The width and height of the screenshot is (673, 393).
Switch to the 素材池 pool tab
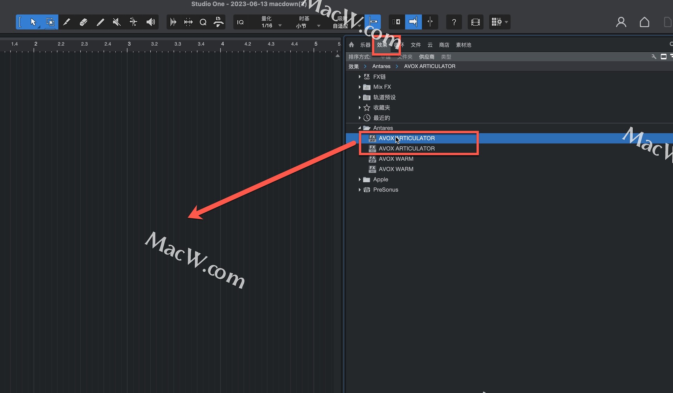pyautogui.click(x=463, y=45)
